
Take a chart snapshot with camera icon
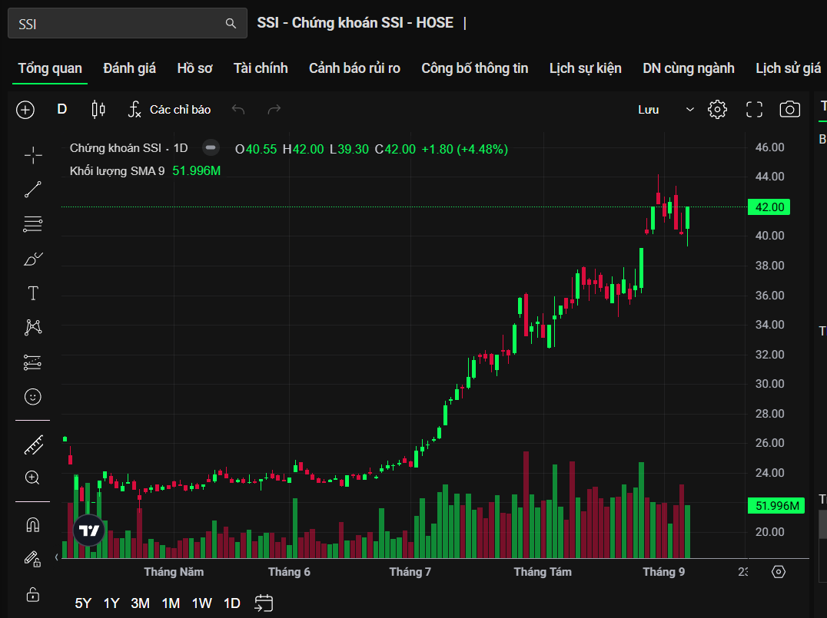tap(789, 110)
